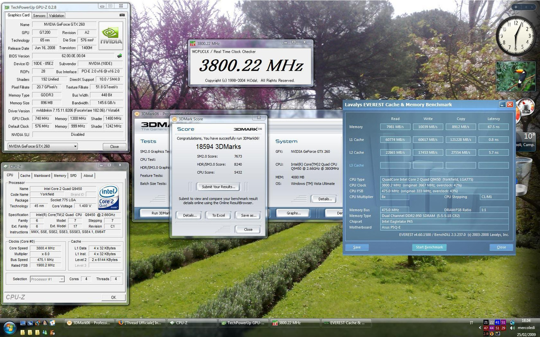Show hidden tray icons arrow
Screen dimensions: 540x337
pyautogui.click(x=480, y=328)
